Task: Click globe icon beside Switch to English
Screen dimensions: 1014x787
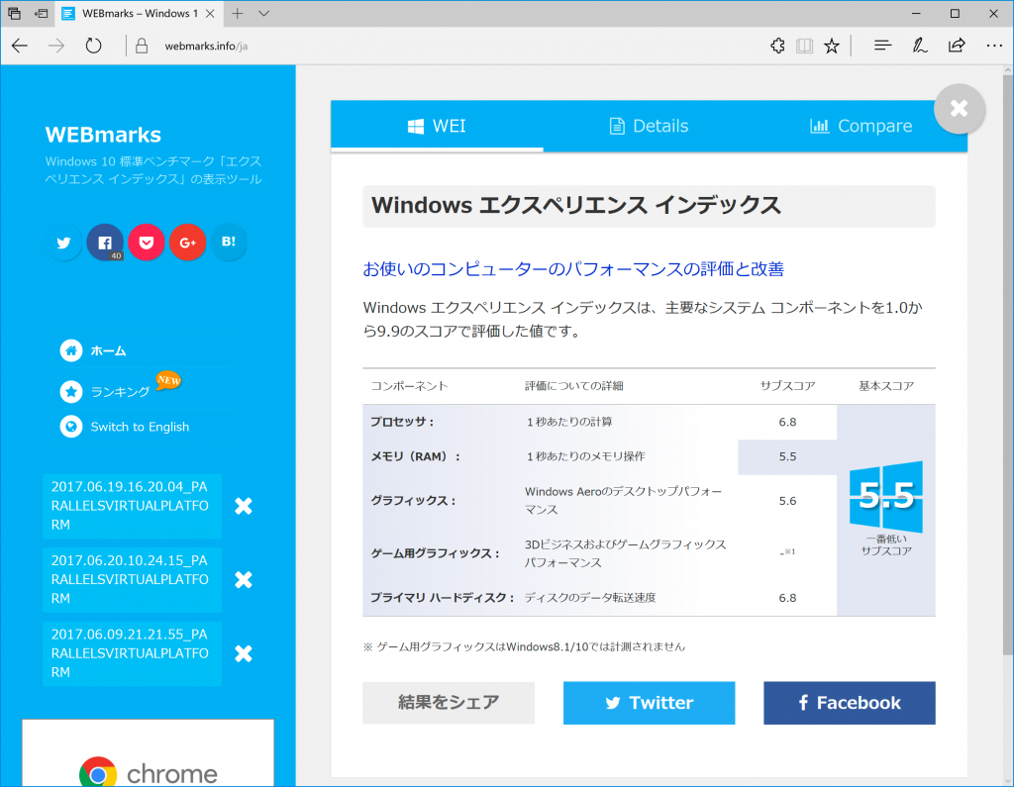Action: click(x=71, y=427)
